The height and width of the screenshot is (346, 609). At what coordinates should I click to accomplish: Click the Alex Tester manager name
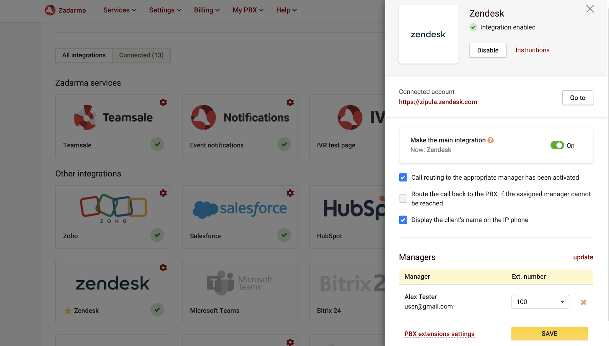[x=421, y=297]
